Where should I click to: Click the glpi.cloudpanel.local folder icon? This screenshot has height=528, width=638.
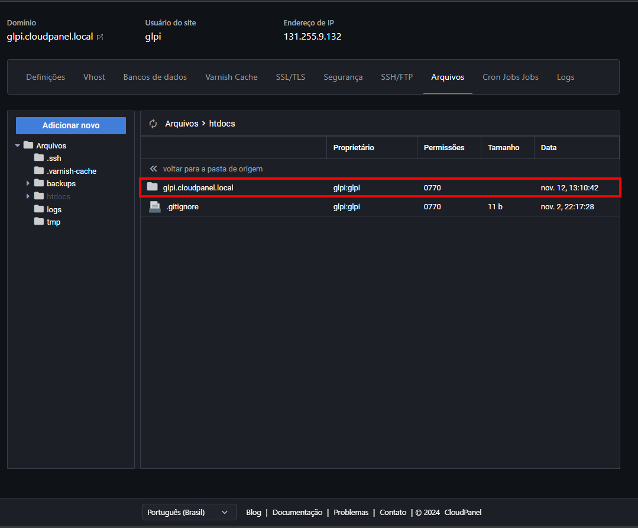point(153,187)
